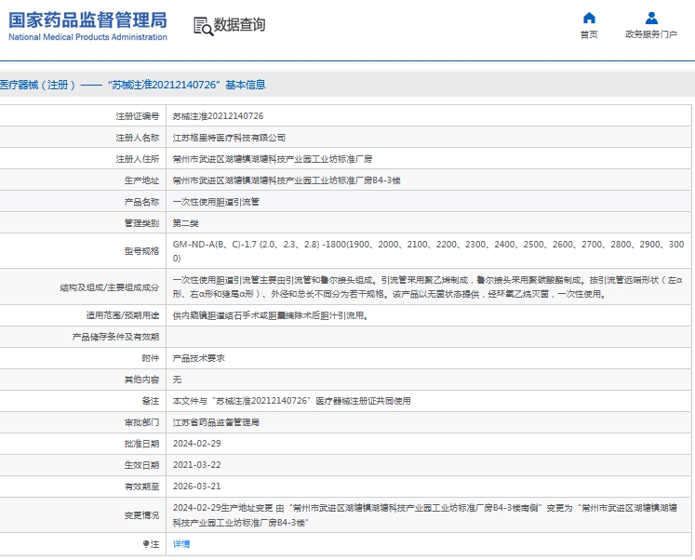695x560 pixels.
Task: Select the 变更情况 address change description
Action: (425, 515)
